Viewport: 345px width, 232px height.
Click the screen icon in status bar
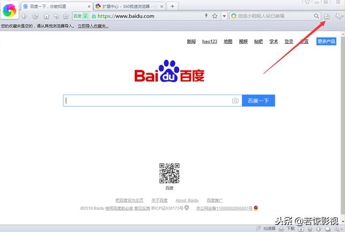328,229
